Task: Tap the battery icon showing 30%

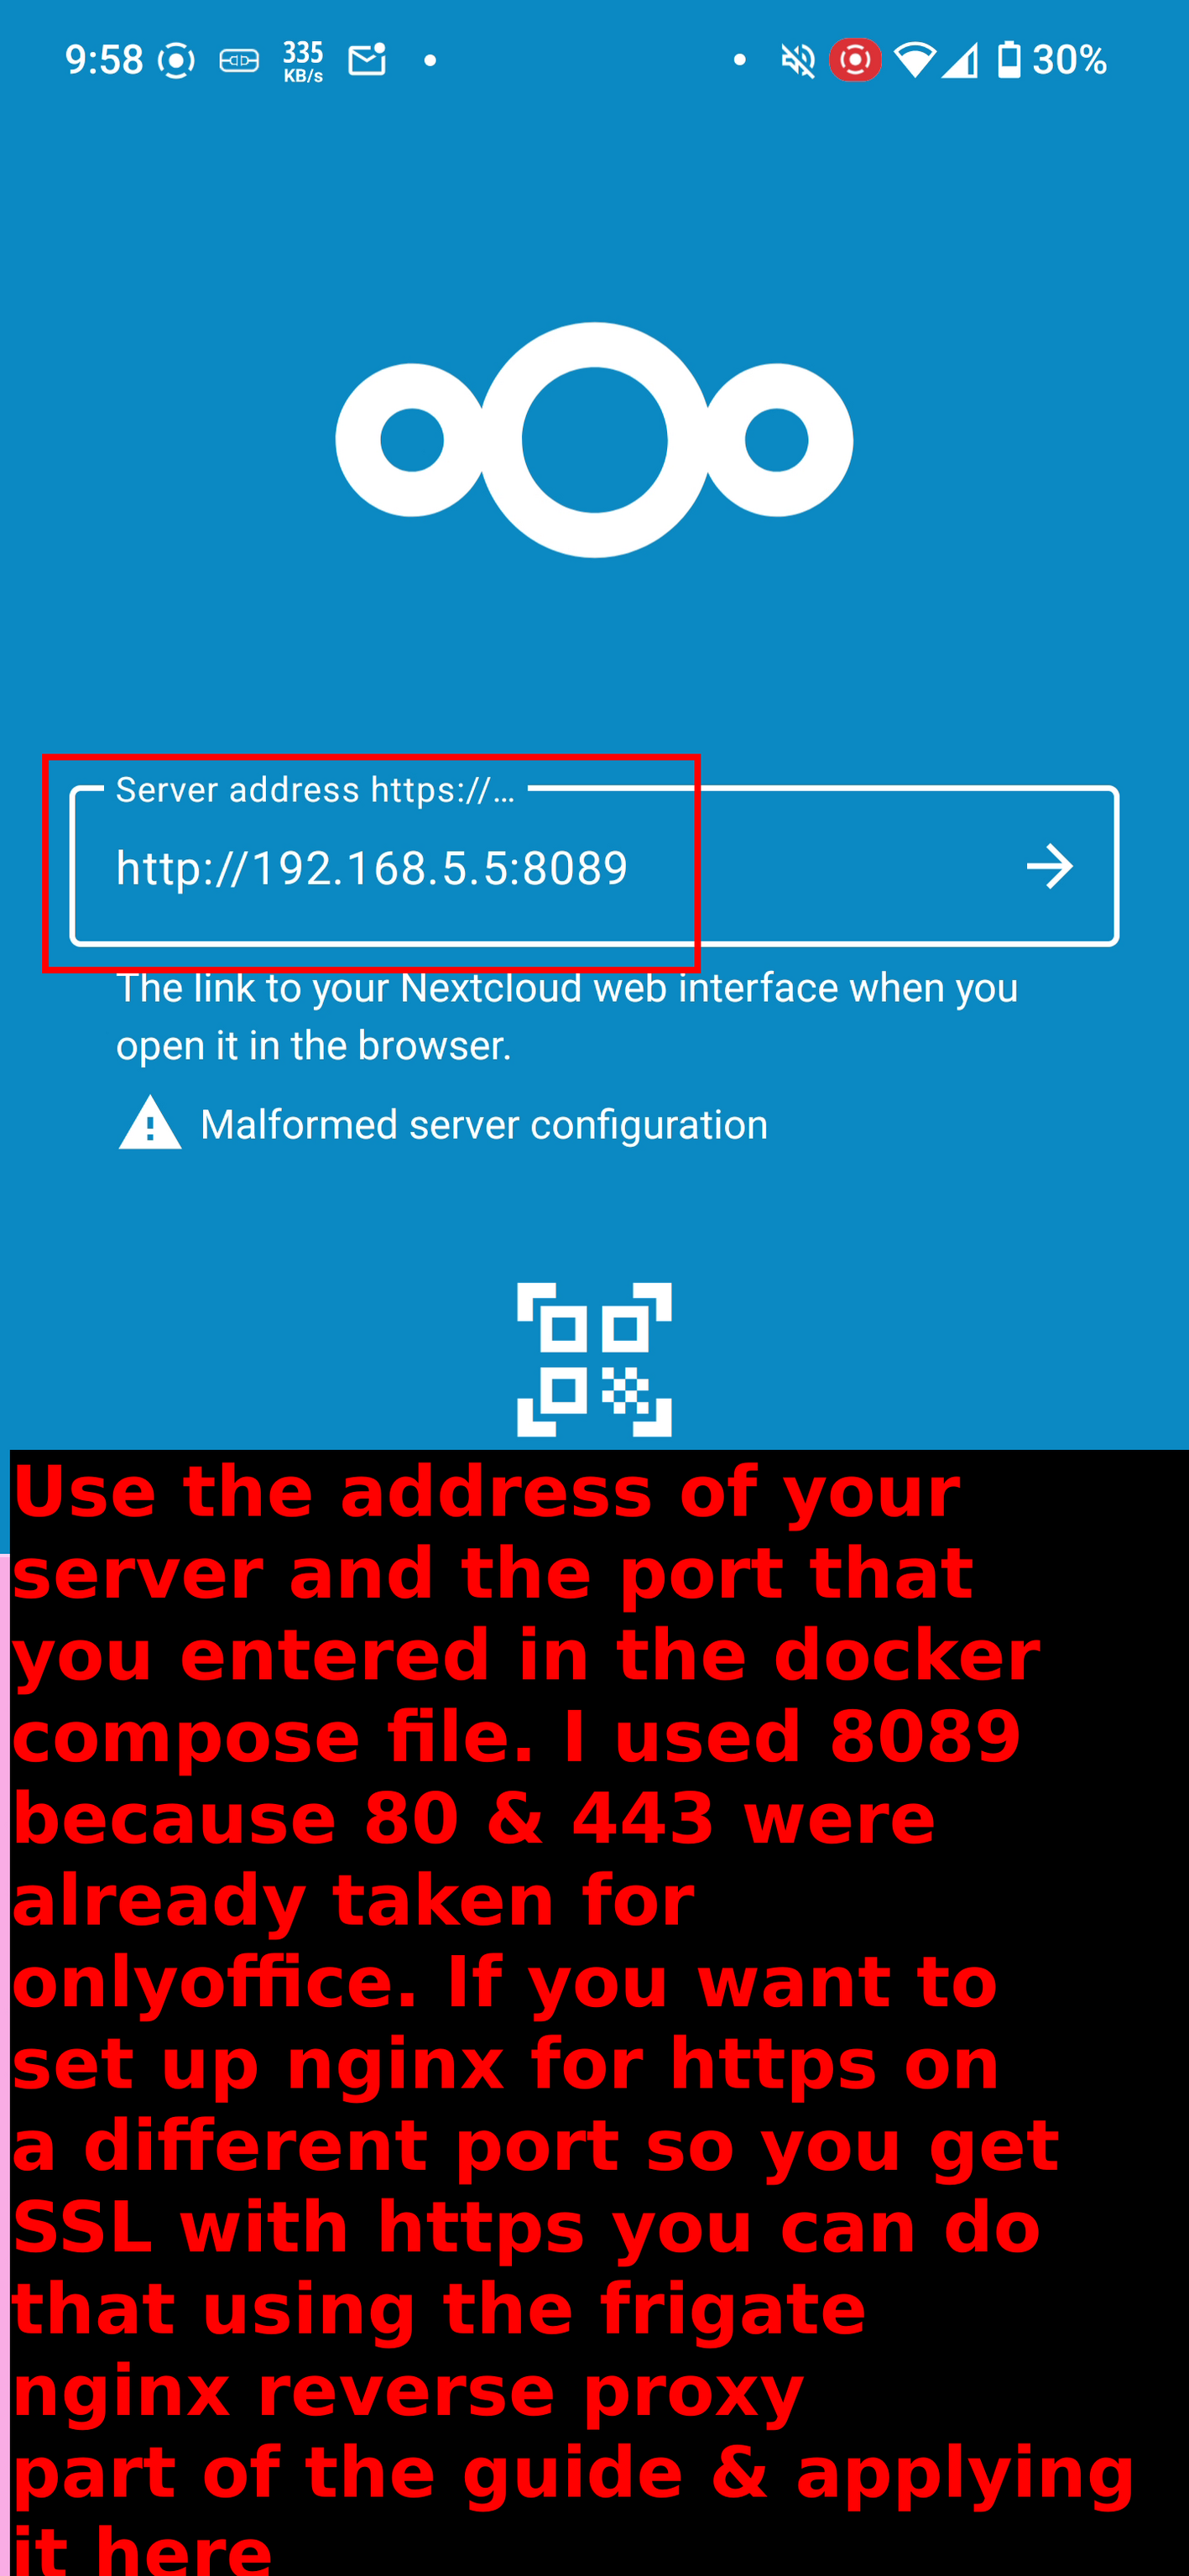Action: pos(1009,60)
